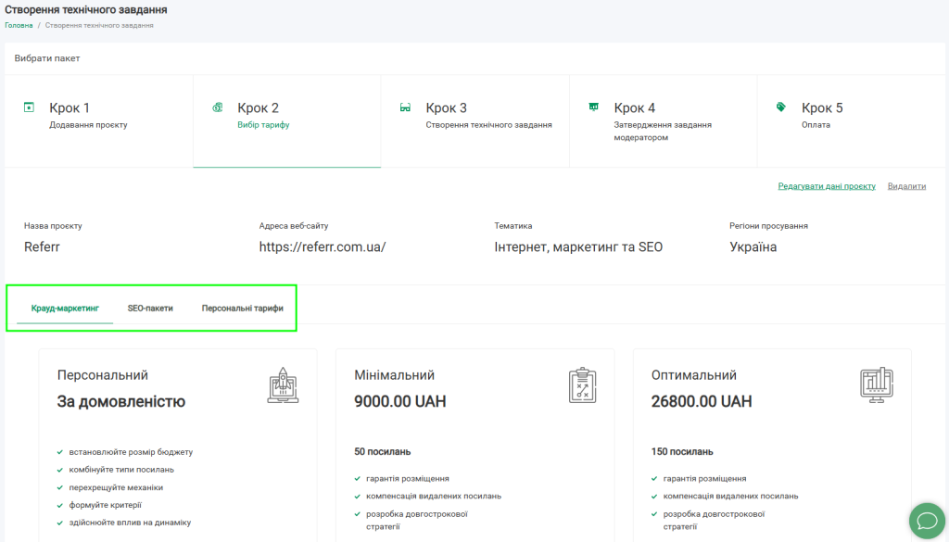Image resolution: width=949 pixels, height=542 pixels.
Task: Open the SEO-пакети tab
Action: [x=150, y=308]
